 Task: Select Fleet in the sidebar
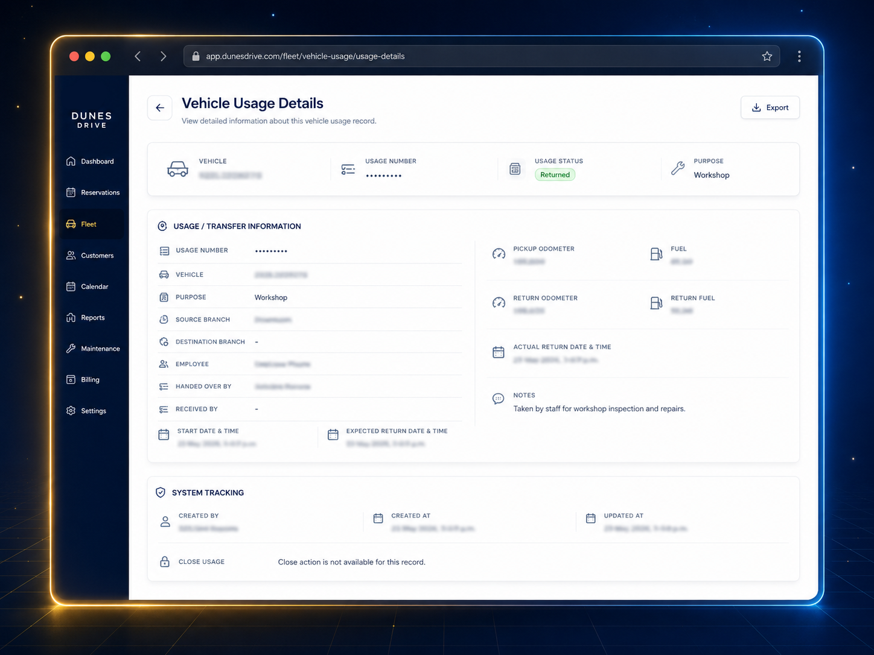pyautogui.click(x=92, y=224)
